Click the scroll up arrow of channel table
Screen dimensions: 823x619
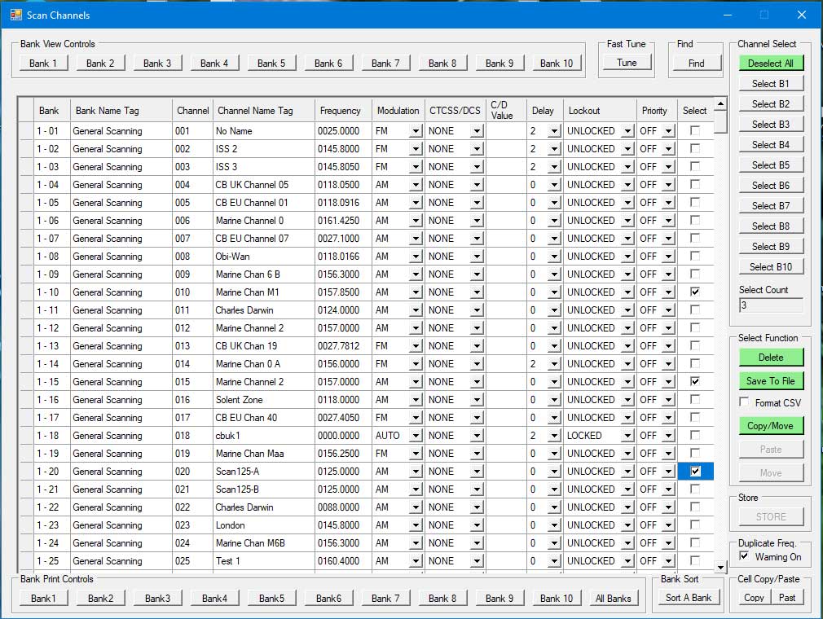pos(720,104)
